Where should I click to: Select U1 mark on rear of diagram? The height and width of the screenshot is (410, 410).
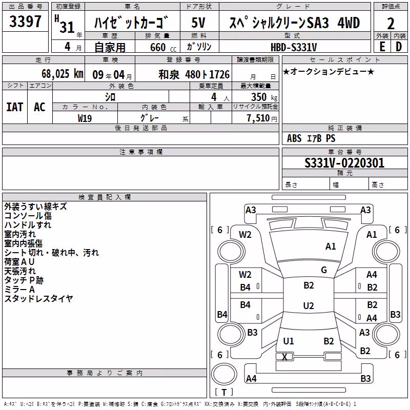(289, 341)
